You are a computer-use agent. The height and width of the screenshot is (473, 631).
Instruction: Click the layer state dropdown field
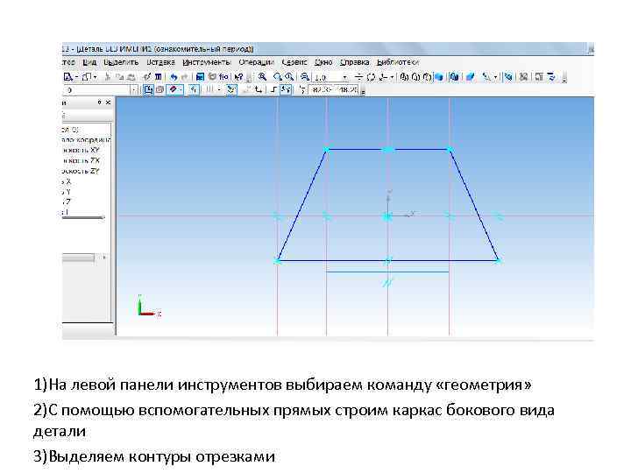100,89
